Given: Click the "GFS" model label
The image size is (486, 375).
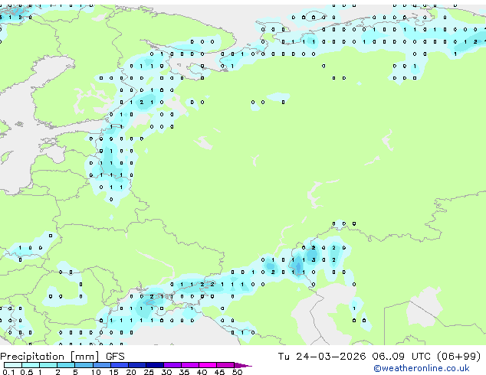Looking at the screenshot, I should (115, 357).
